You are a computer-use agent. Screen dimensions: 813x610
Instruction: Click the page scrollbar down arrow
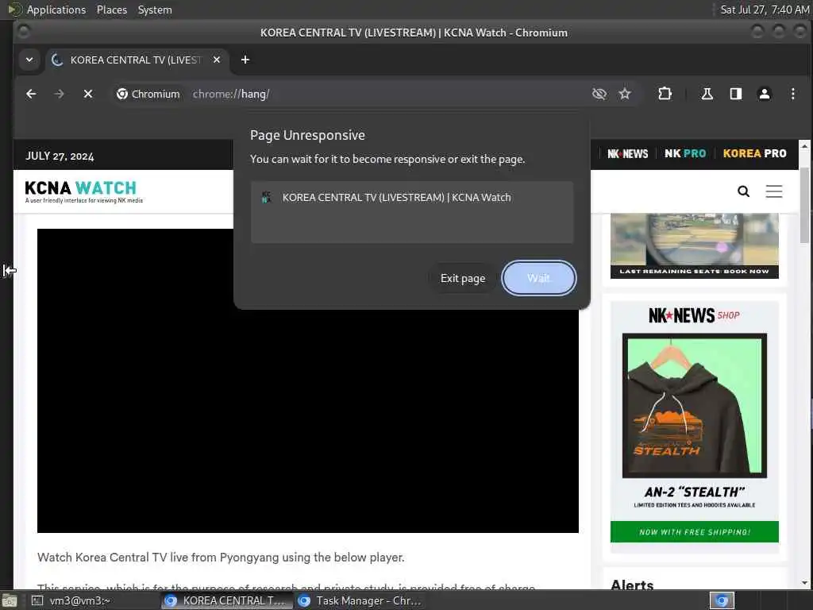[805, 583]
